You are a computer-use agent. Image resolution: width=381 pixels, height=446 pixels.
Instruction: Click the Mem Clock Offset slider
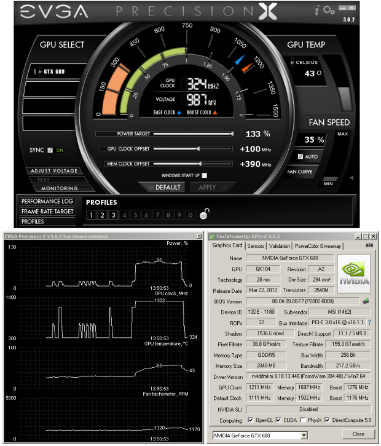tap(193, 164)
